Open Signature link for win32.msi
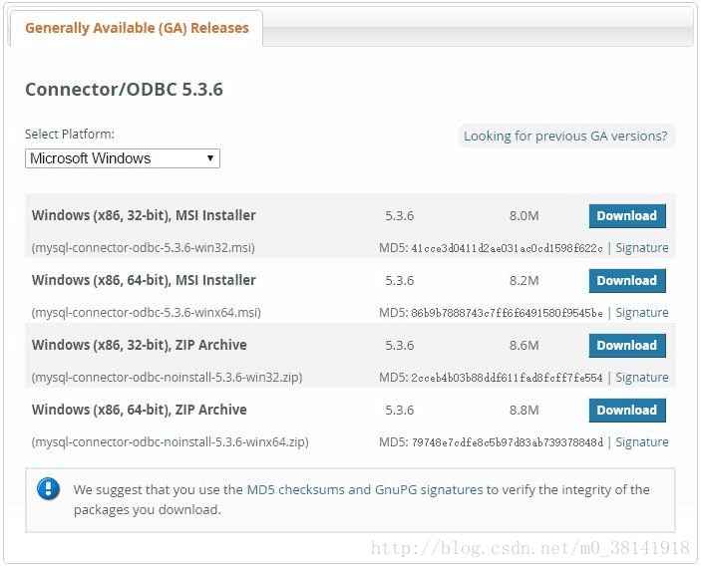 641,248
